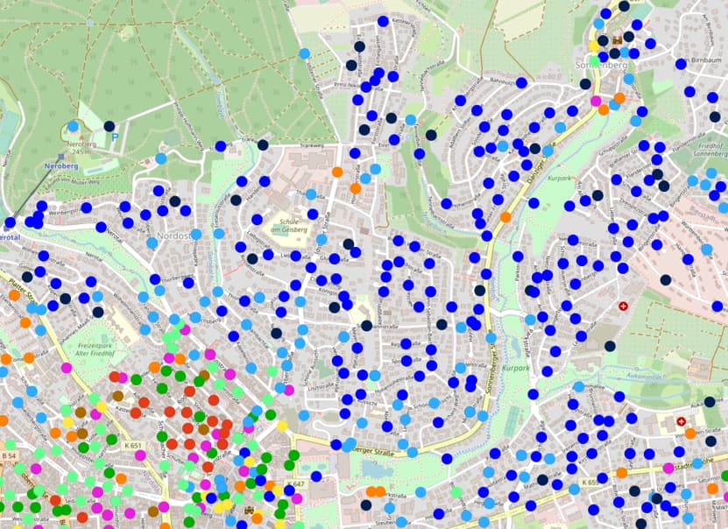Image resolution: width=728 pixels, height=529 pixels.
Task: Select the dark navy dot beside the parking icon
Action: tap(110, 126)
